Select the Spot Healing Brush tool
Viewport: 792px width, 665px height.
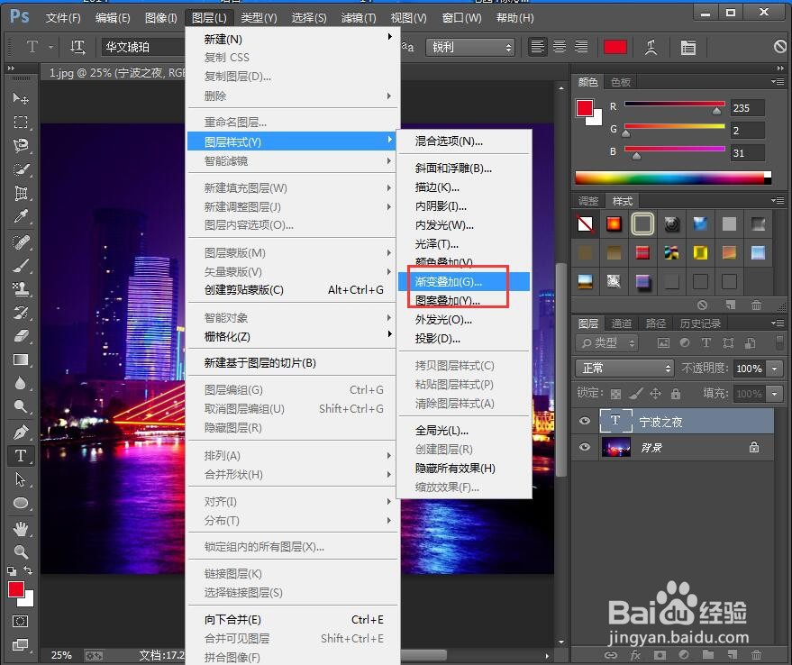20,241
